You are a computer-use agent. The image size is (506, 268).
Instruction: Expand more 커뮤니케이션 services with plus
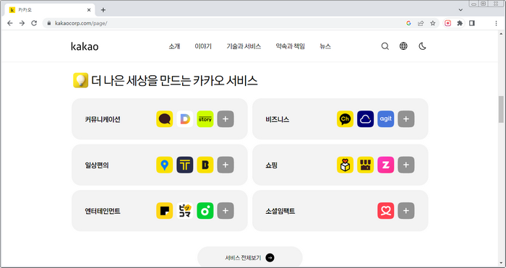click(x=226, y=119)
